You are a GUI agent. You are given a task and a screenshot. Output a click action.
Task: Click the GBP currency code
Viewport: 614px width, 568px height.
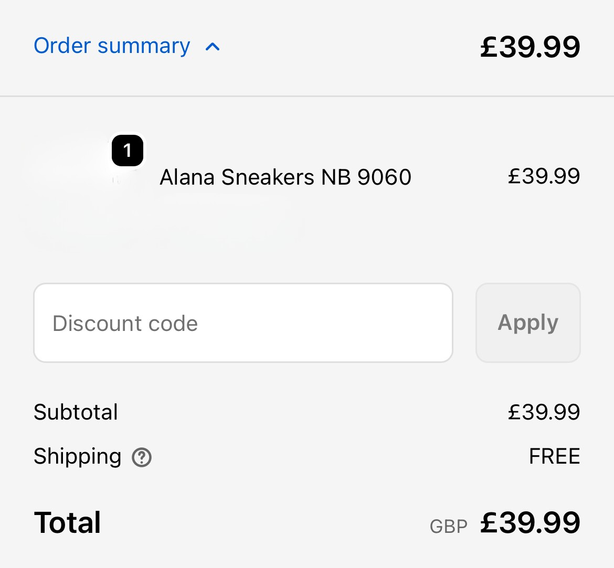pos(449,526)
